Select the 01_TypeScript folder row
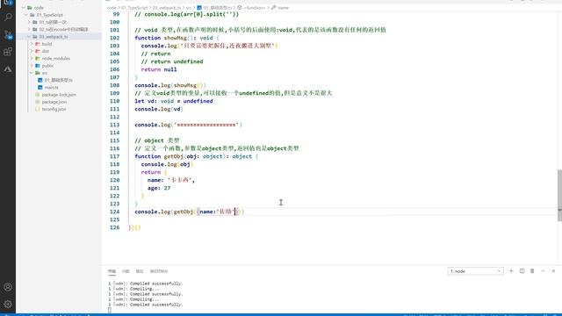 click(x=59, y=15)
